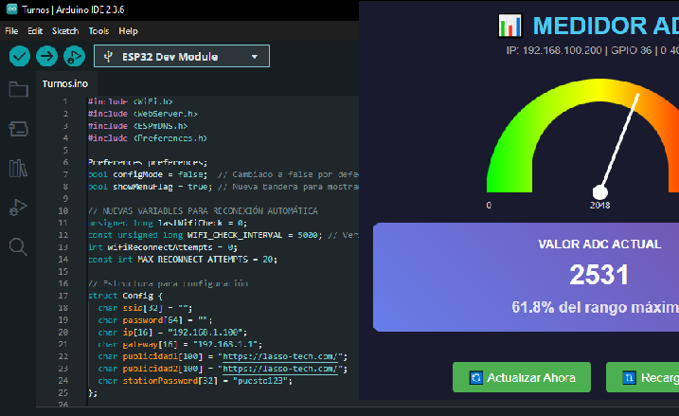679x416 pixels.
Task: Click the Arduino IDE logo in title bar
Action: click(x=11, y=9)
